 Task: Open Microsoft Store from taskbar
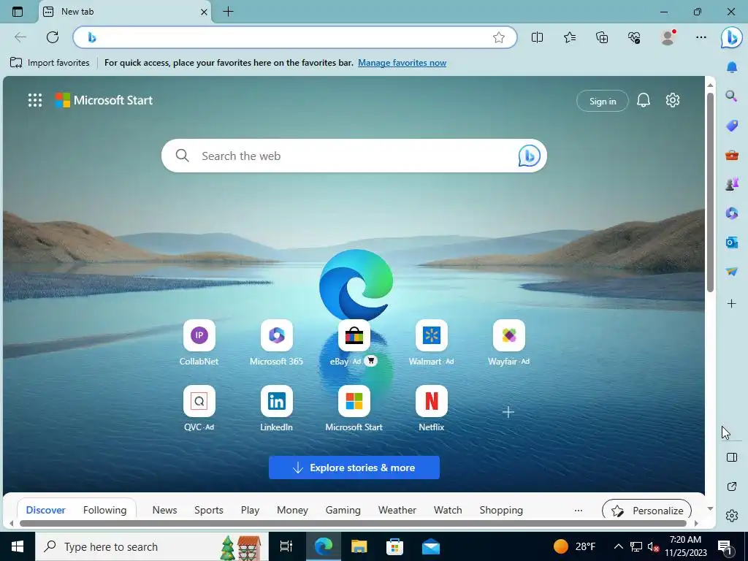(x=394, y=546)
